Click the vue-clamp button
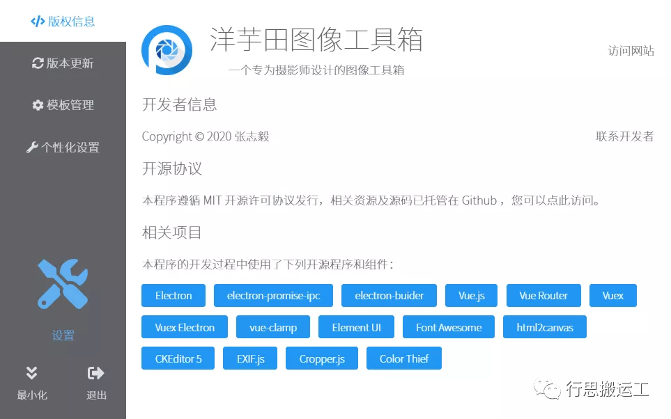The width and height of the screenshot is (671, 419). 273,327
